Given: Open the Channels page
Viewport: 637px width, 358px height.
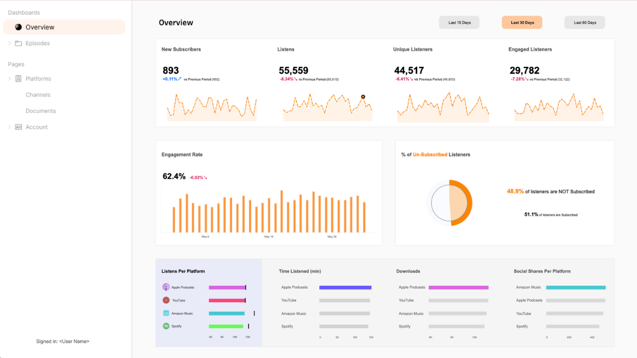Looking at the screenshot, I should pyautogui.click(x=38, y=95).
